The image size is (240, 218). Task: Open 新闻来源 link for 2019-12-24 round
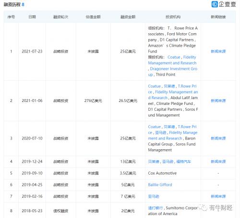click(x=218, y=162)
